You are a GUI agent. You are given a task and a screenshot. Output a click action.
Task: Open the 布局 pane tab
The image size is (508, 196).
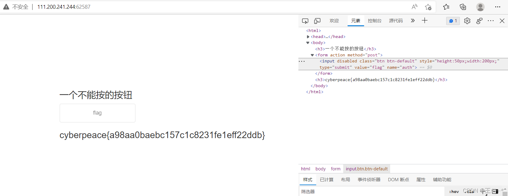click(x=345, y=180)
